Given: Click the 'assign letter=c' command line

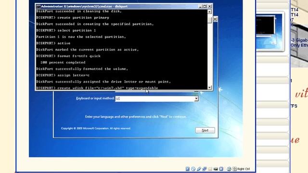Looking at the screenshot, I should (63, 75).
